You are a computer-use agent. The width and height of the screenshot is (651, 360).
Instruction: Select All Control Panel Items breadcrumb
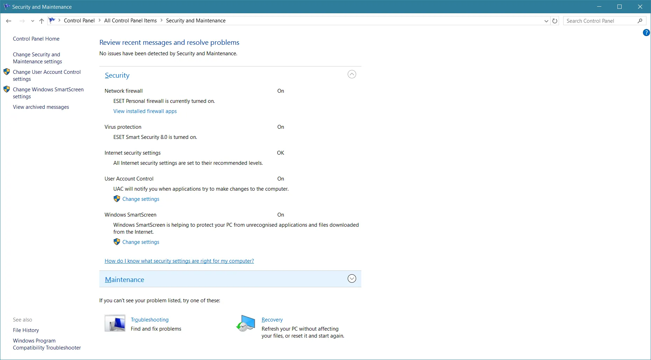130,21
